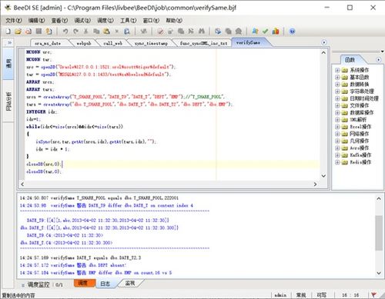Click the Cut (scissors) toolbar icon

pos(85,32)
